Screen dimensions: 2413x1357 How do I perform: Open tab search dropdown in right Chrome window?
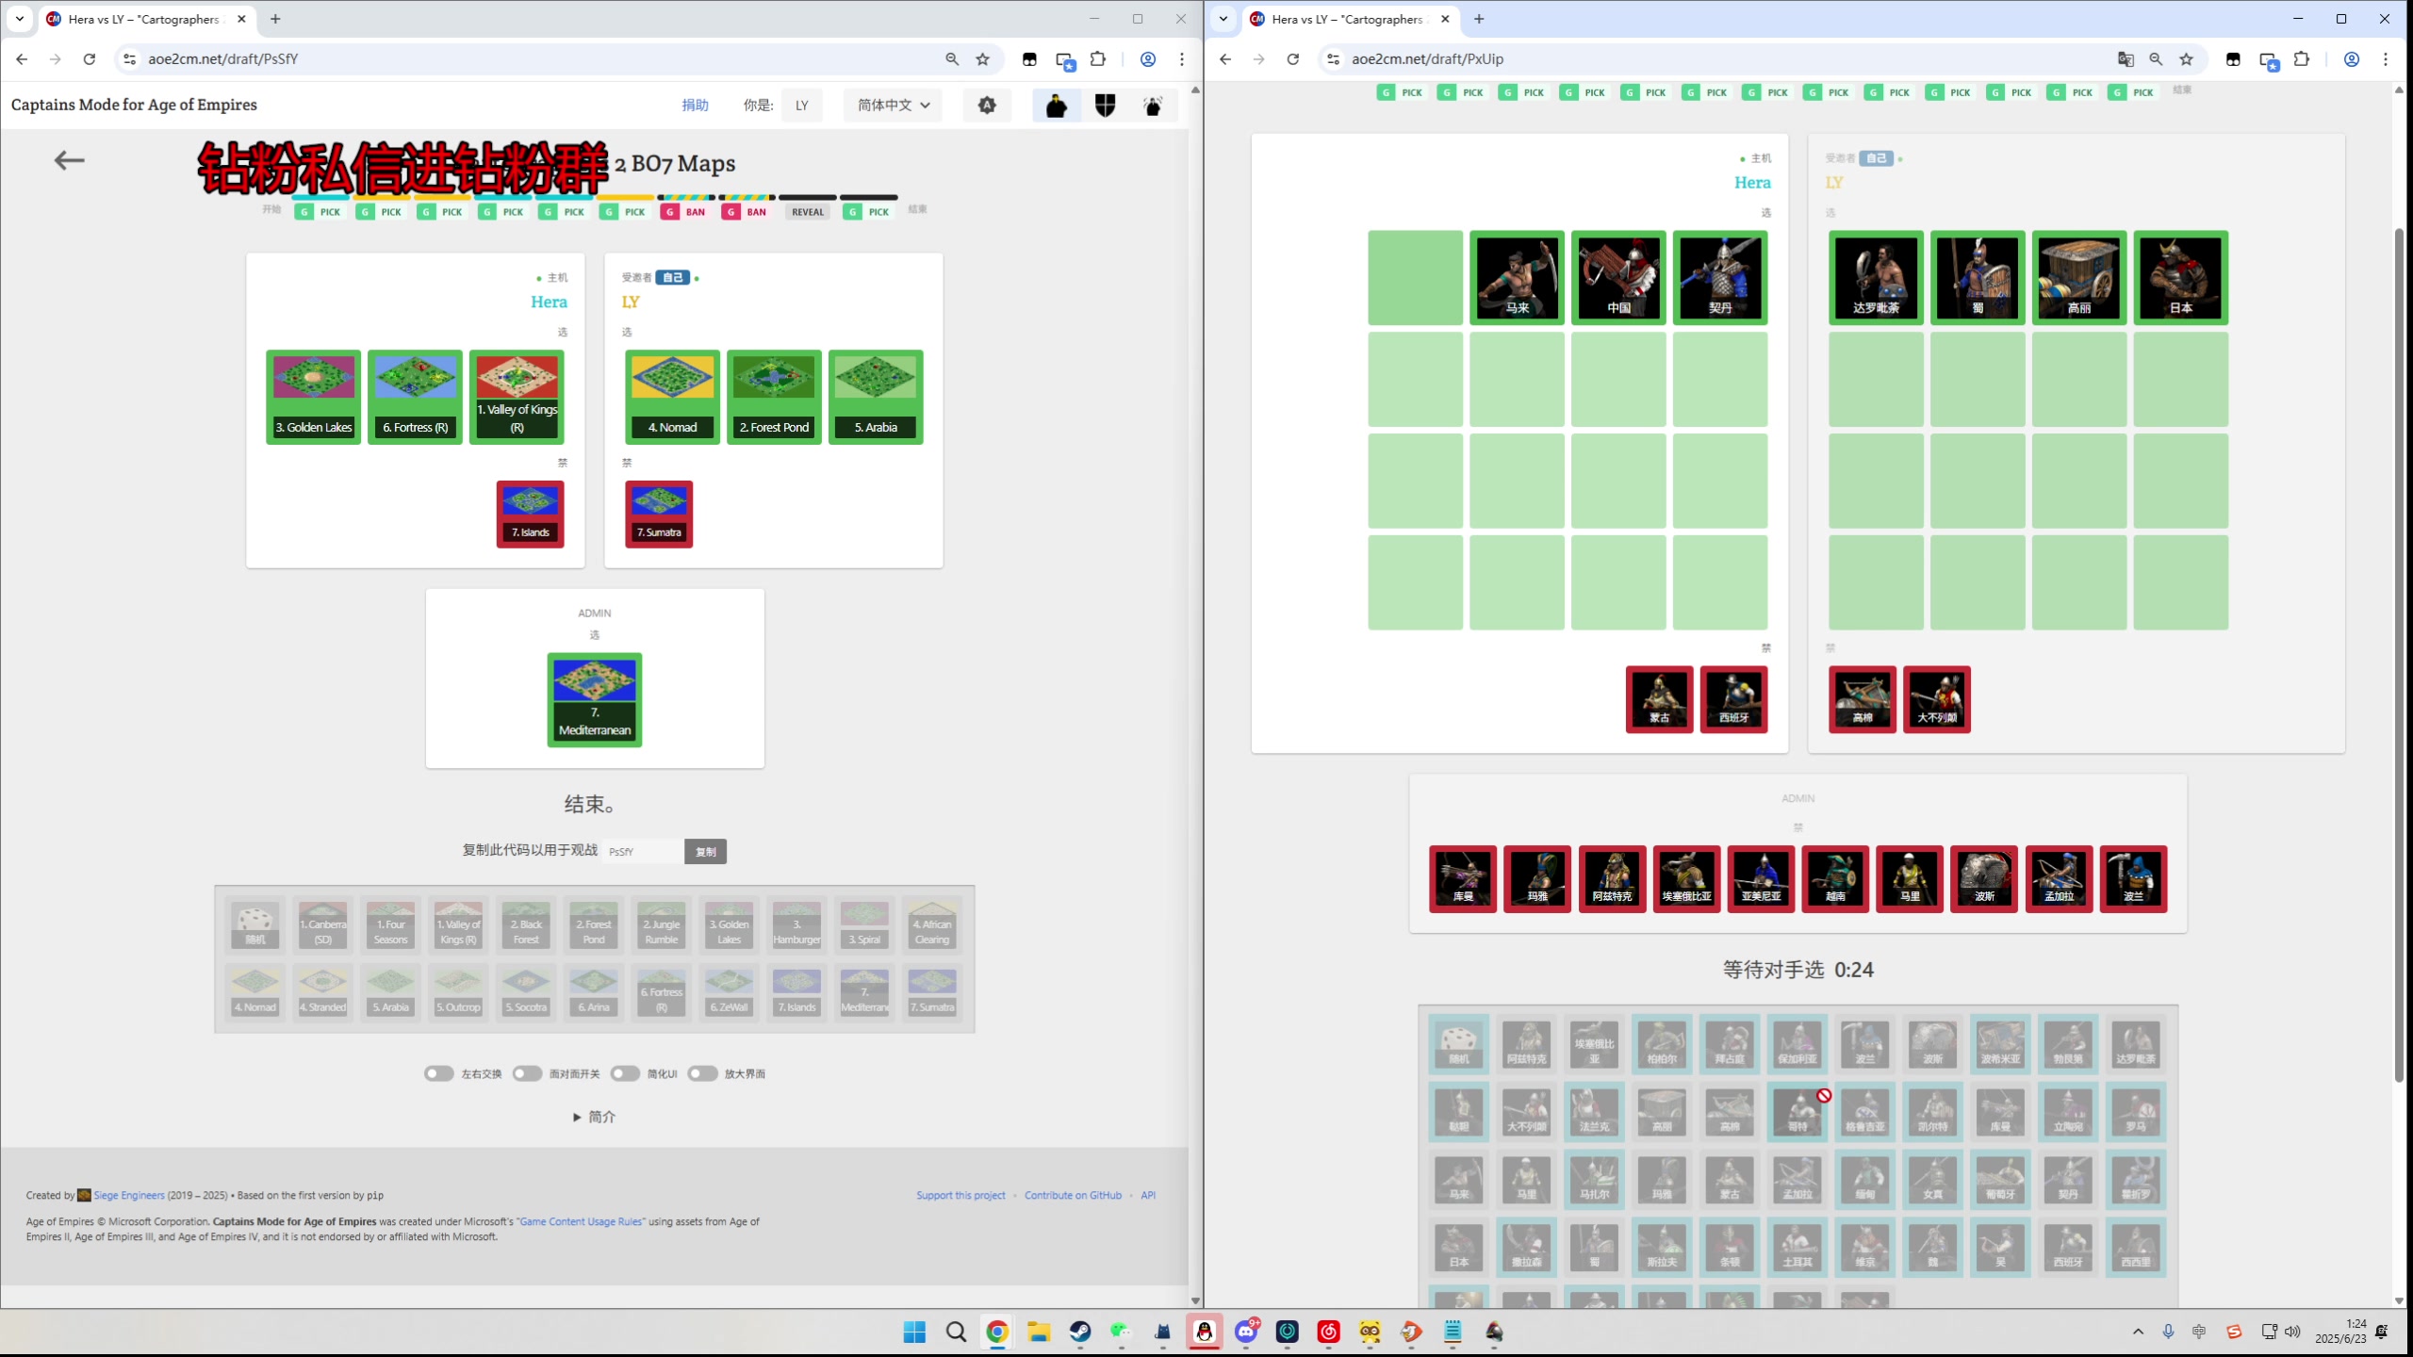pos(1223,19)
